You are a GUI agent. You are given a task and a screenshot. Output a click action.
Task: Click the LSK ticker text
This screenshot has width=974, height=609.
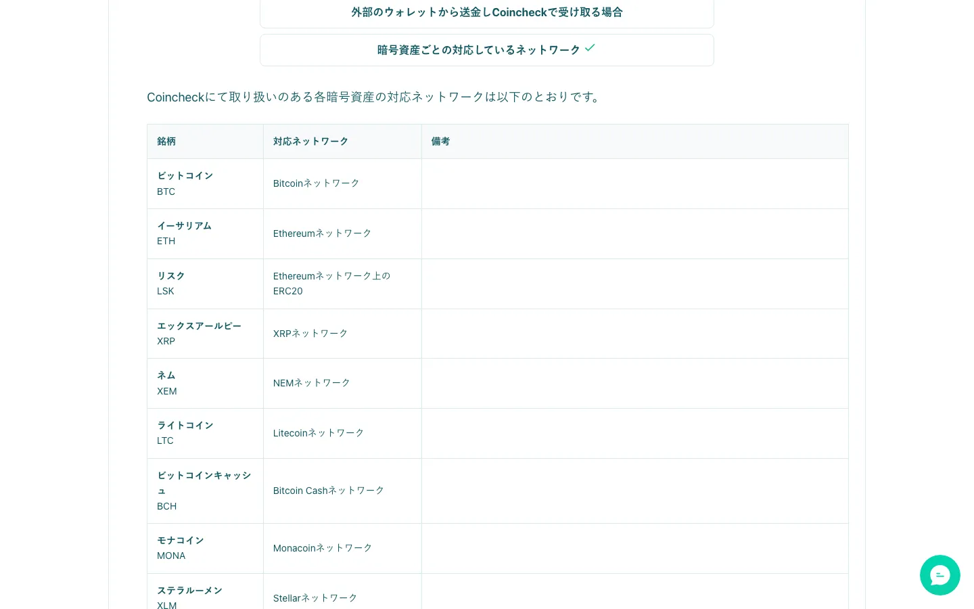coord(166,291)
